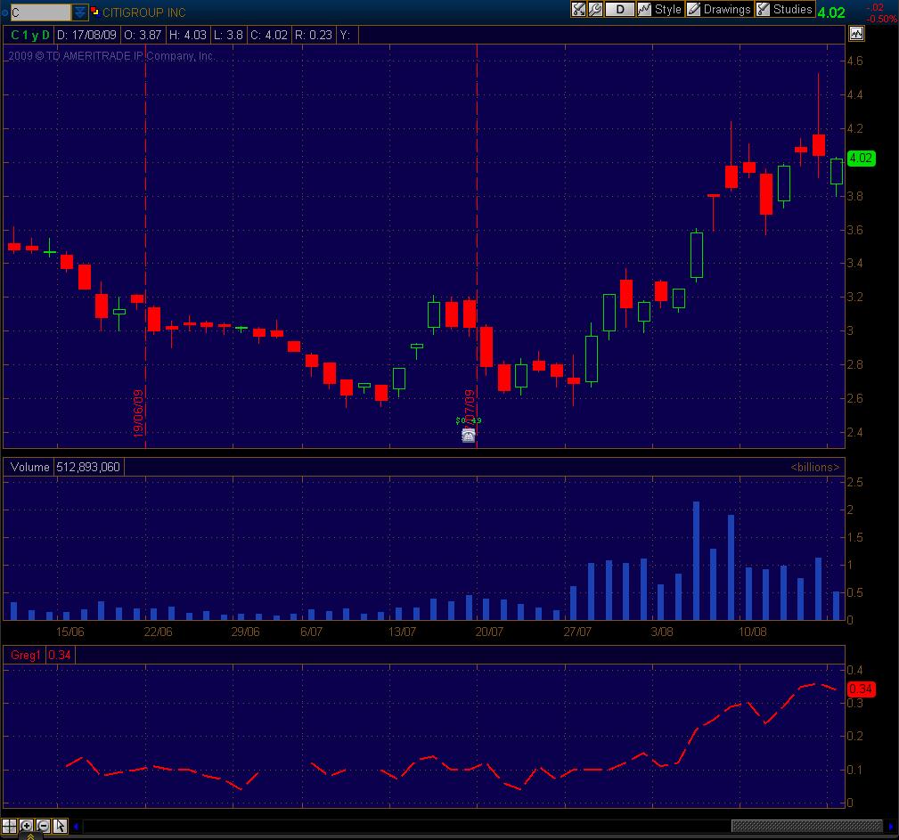This screenshot has width=899, height=840.
Task: Click the 10/08 date axis label
Action: tap(752, 632)
